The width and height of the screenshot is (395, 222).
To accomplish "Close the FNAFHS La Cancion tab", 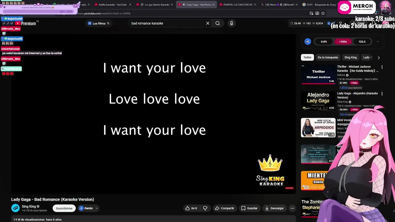I will pos(255,5).
